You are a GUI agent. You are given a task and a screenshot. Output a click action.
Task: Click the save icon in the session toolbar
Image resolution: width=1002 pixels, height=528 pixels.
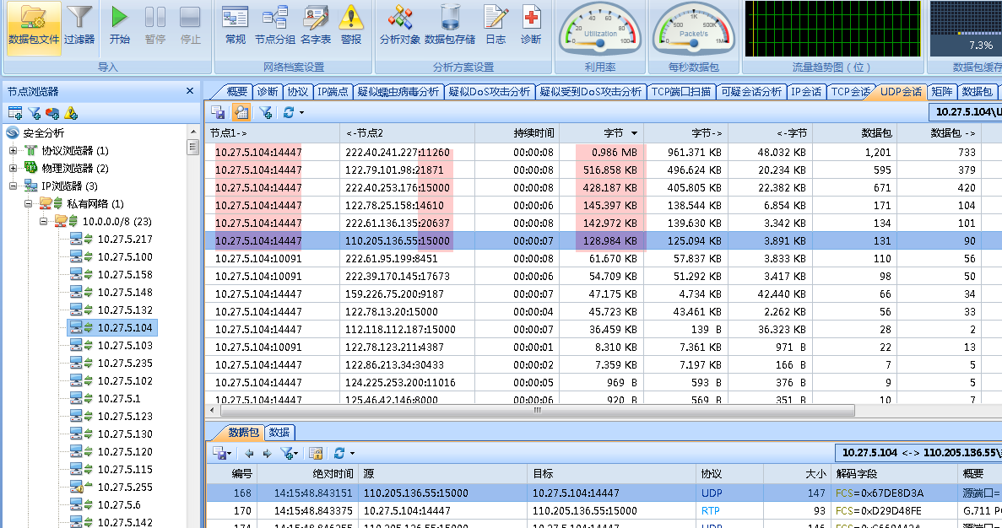(218, 113)
